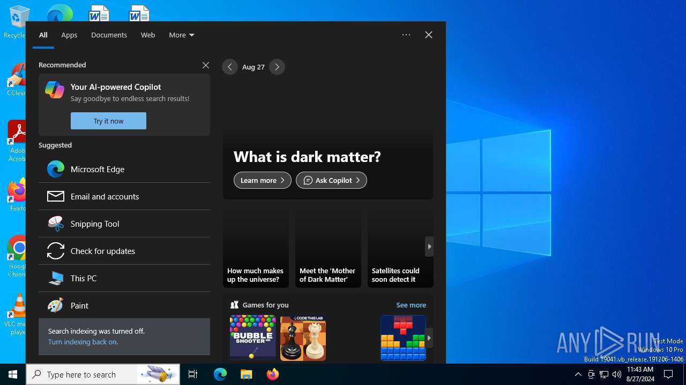This screenshot has height=385, width=686.
Task: Close the search panel
Action: (x=429, y=35)
